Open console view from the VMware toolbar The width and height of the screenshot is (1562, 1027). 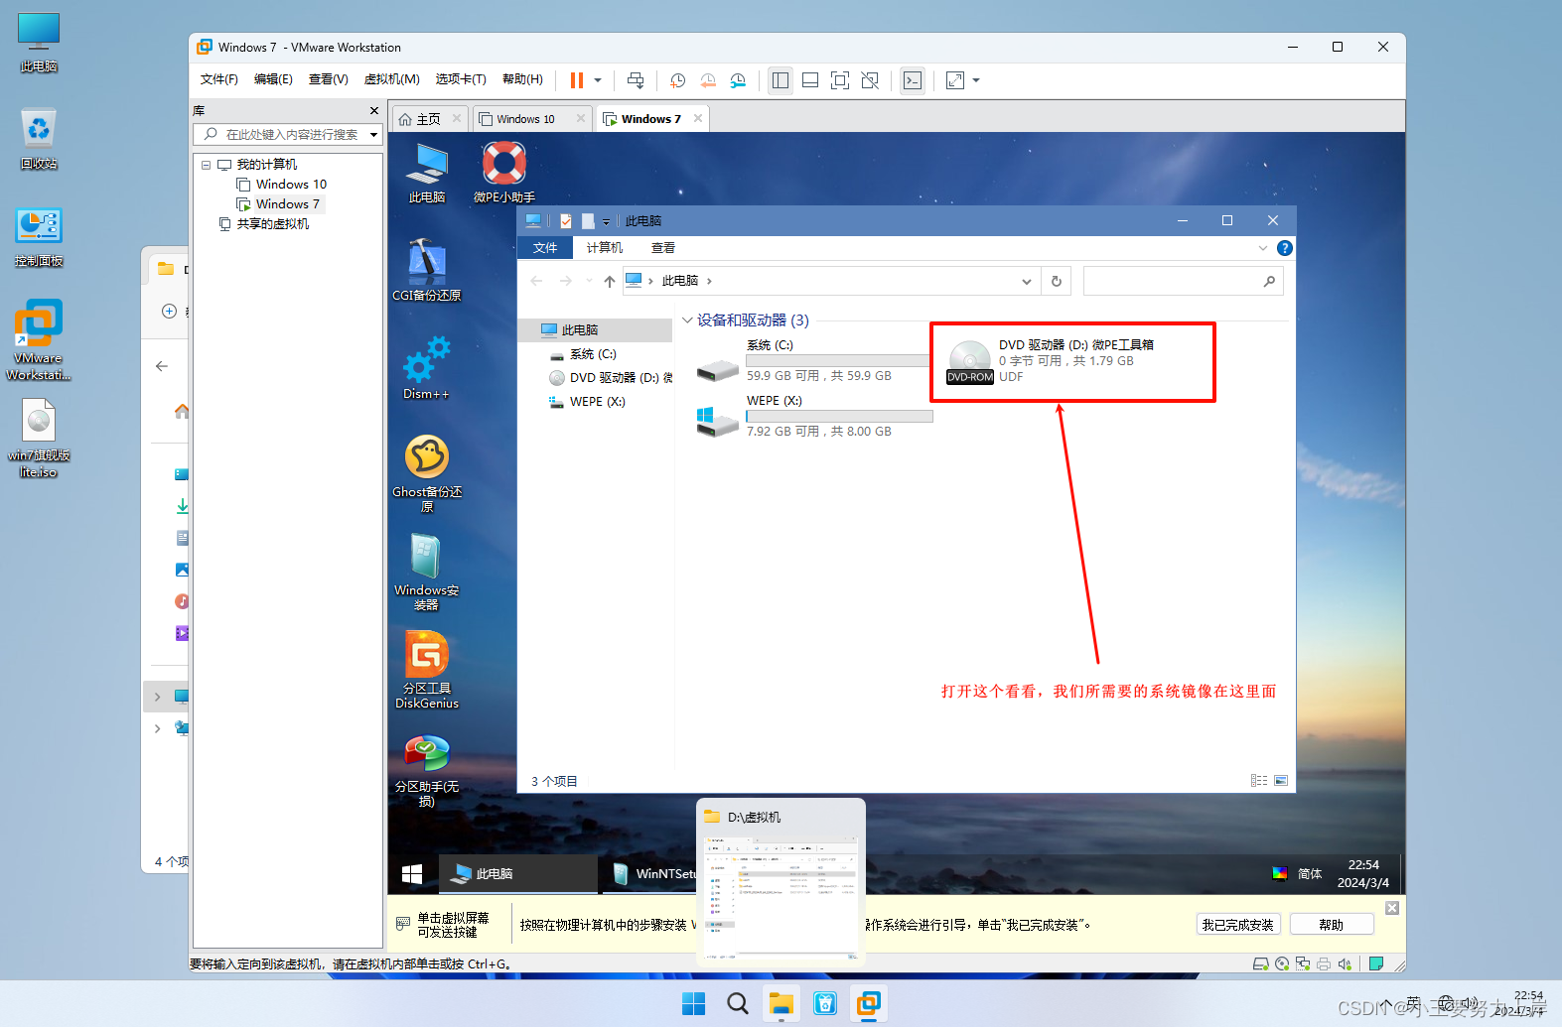[913, 80]
